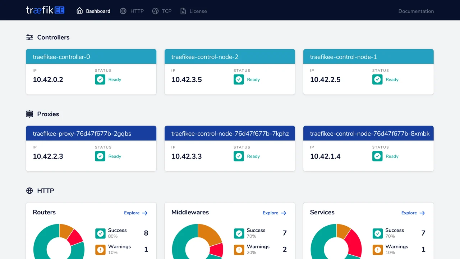Click the Proxies section server icon
460x259 pixels.
[x=29, y=114]
